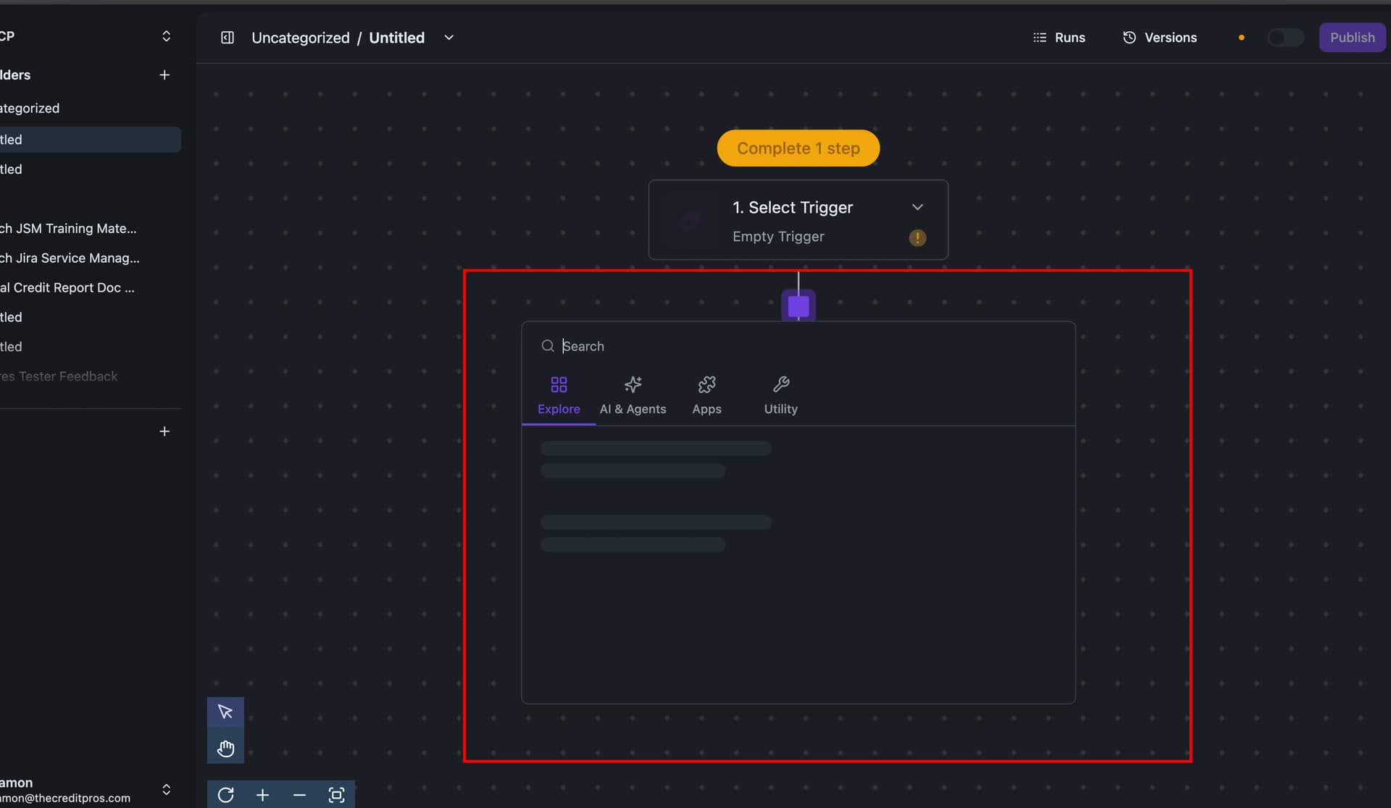Toggle sidebar with the panel icon
Viewport: 1391px width, 808px height.
pos(227,38)
